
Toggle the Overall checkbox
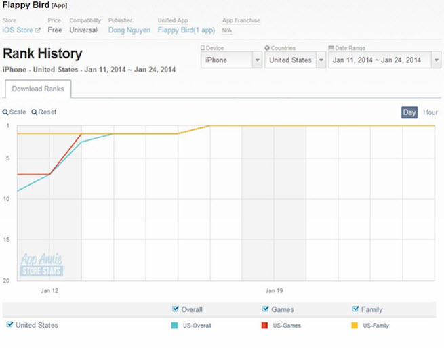(x=176, y=309)
